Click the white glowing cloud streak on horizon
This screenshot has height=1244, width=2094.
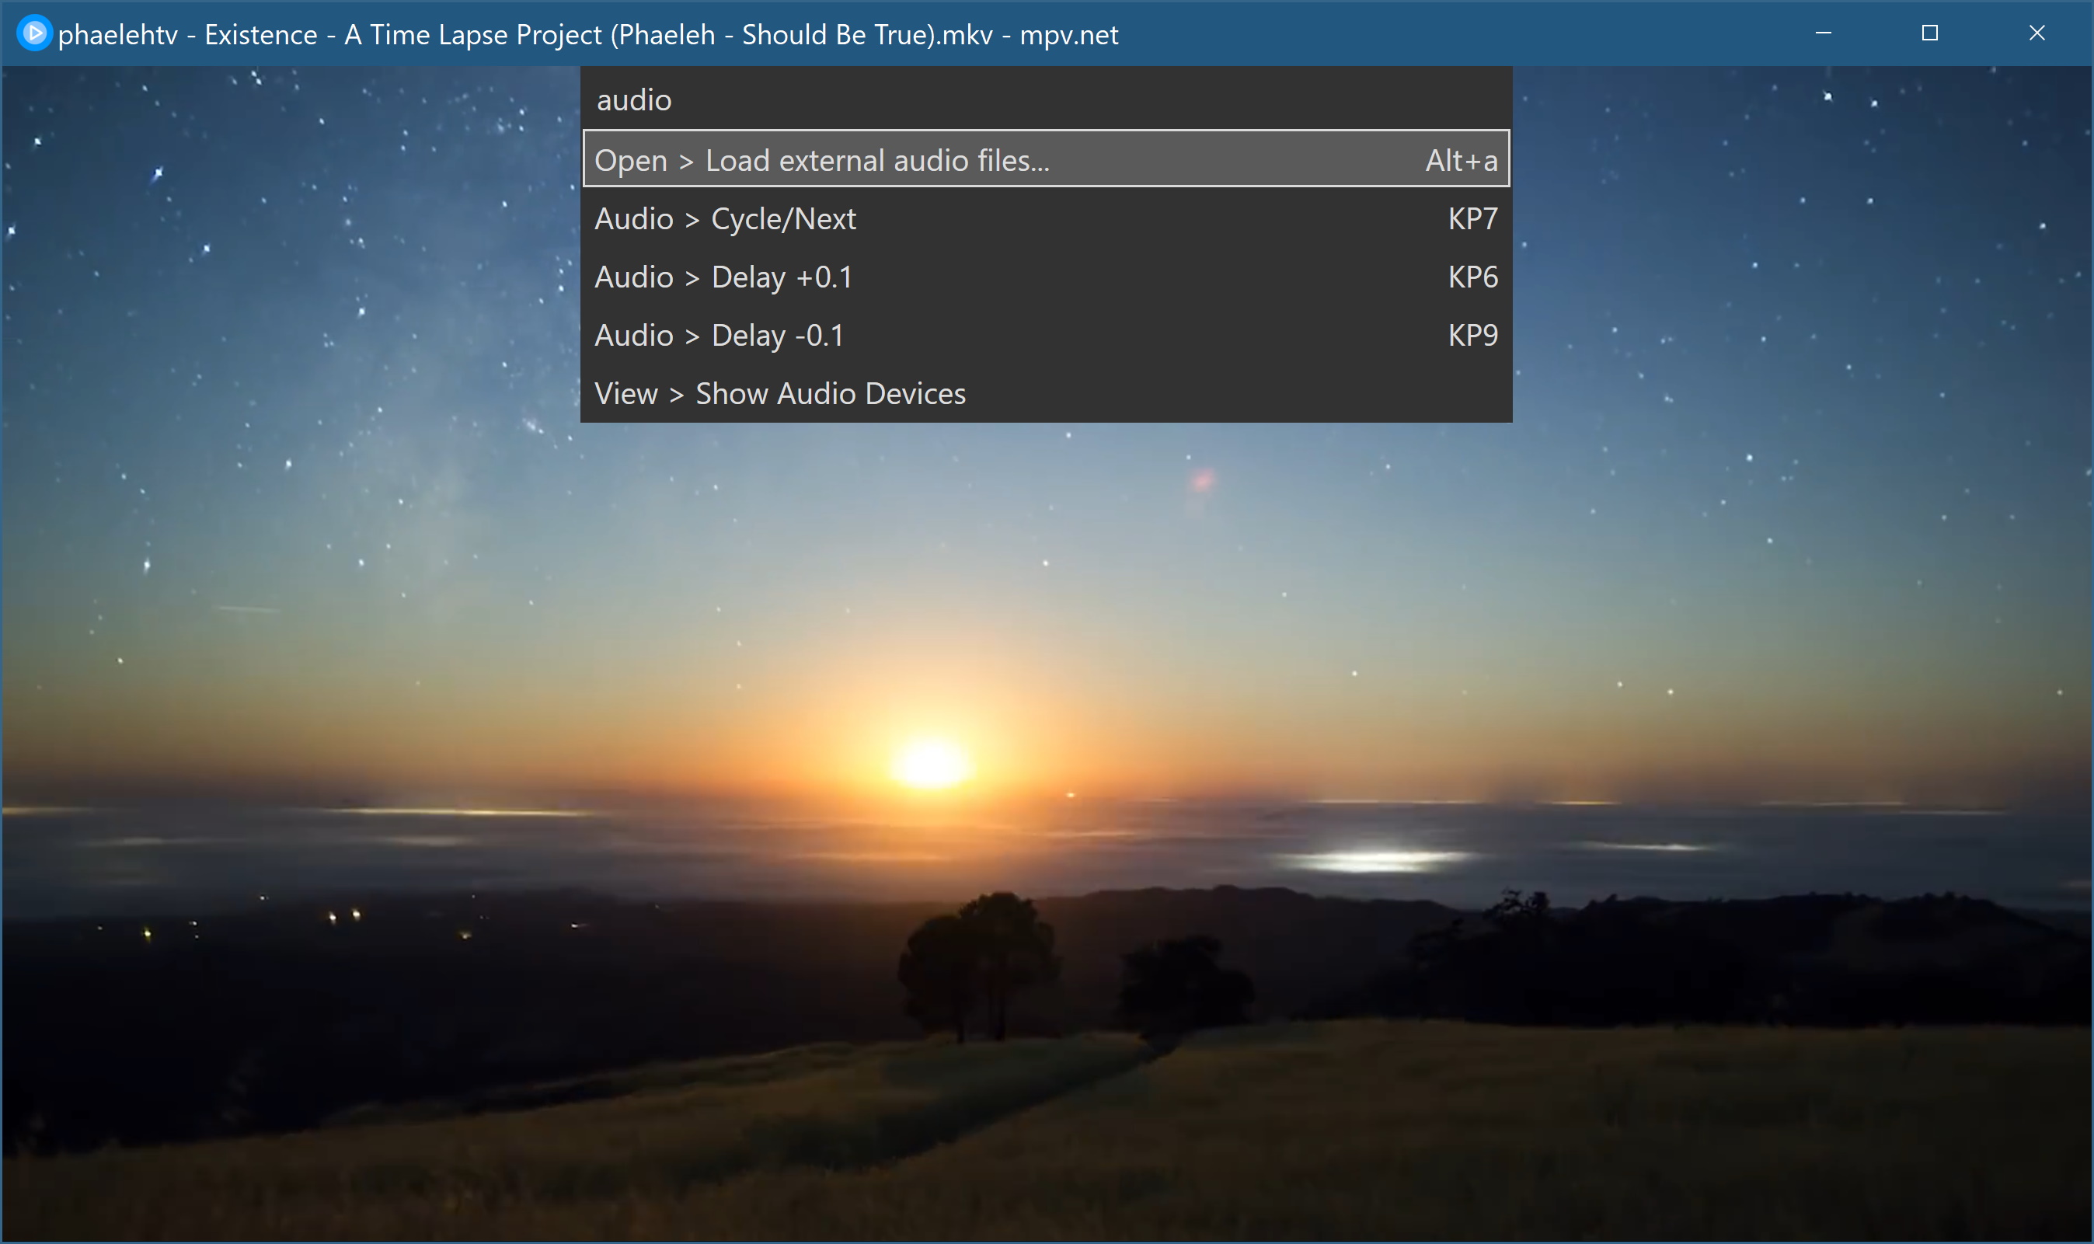pos(1375,860)
